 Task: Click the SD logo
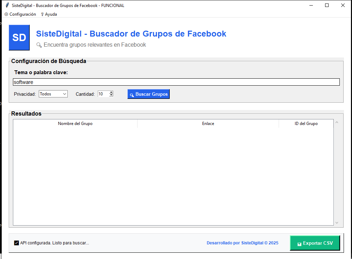19,38
